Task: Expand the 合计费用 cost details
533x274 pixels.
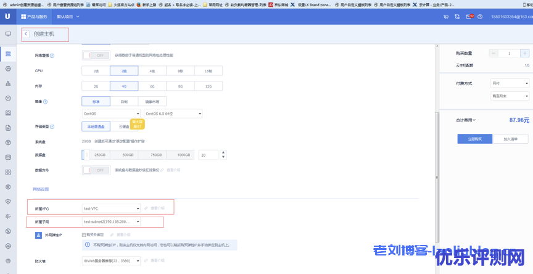Action: 466,120
